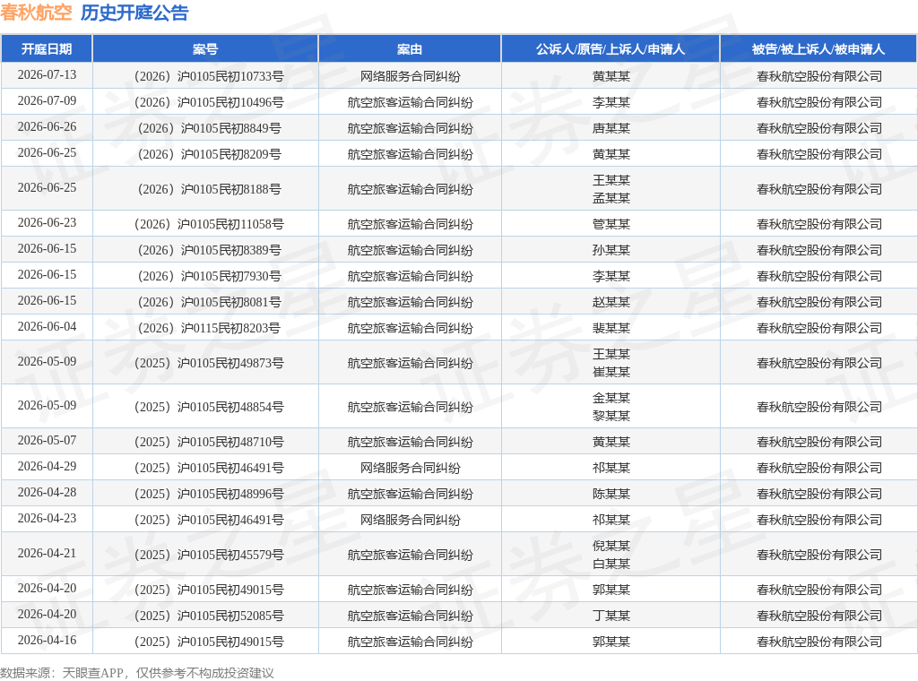Click case number (2026)沪0105民初11058号

(209, 225)
